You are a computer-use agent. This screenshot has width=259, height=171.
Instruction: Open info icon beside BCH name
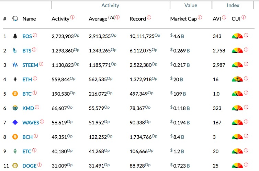pyautogui.click(x=36, y=136)
